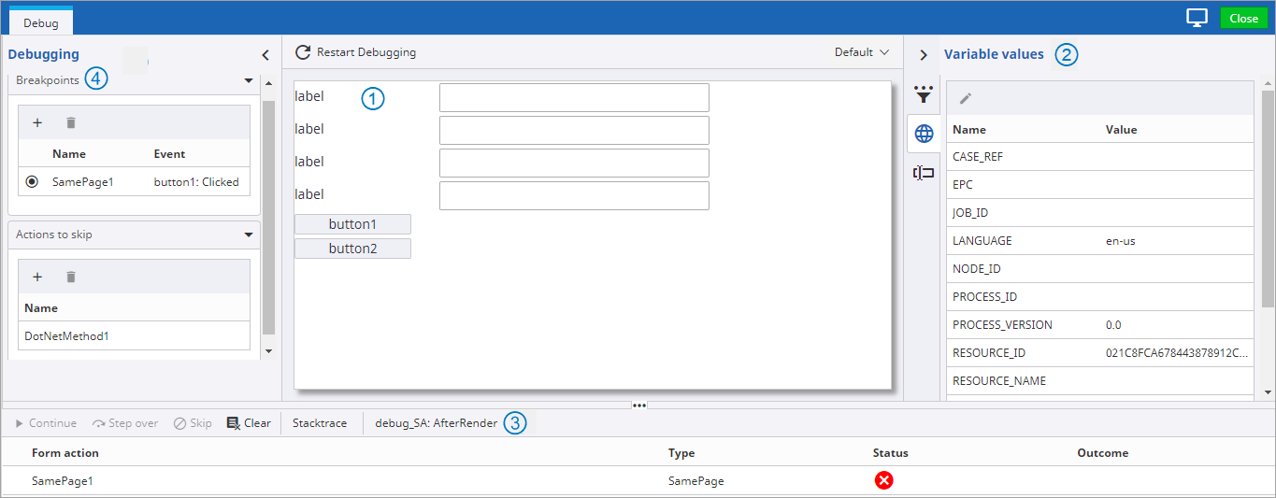Open the form fields icon in sidebar
The image size is (1276, 498).
[x=924, y=173]
